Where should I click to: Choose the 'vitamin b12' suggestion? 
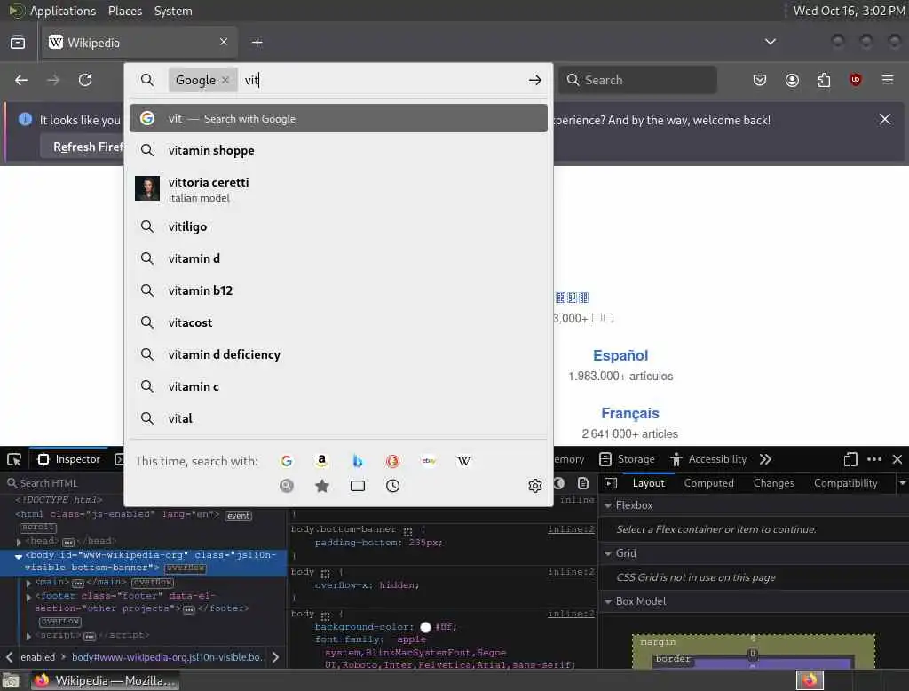point(338,290)
